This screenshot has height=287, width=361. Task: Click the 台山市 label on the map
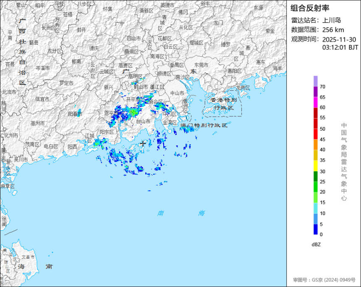coord(143,121)
